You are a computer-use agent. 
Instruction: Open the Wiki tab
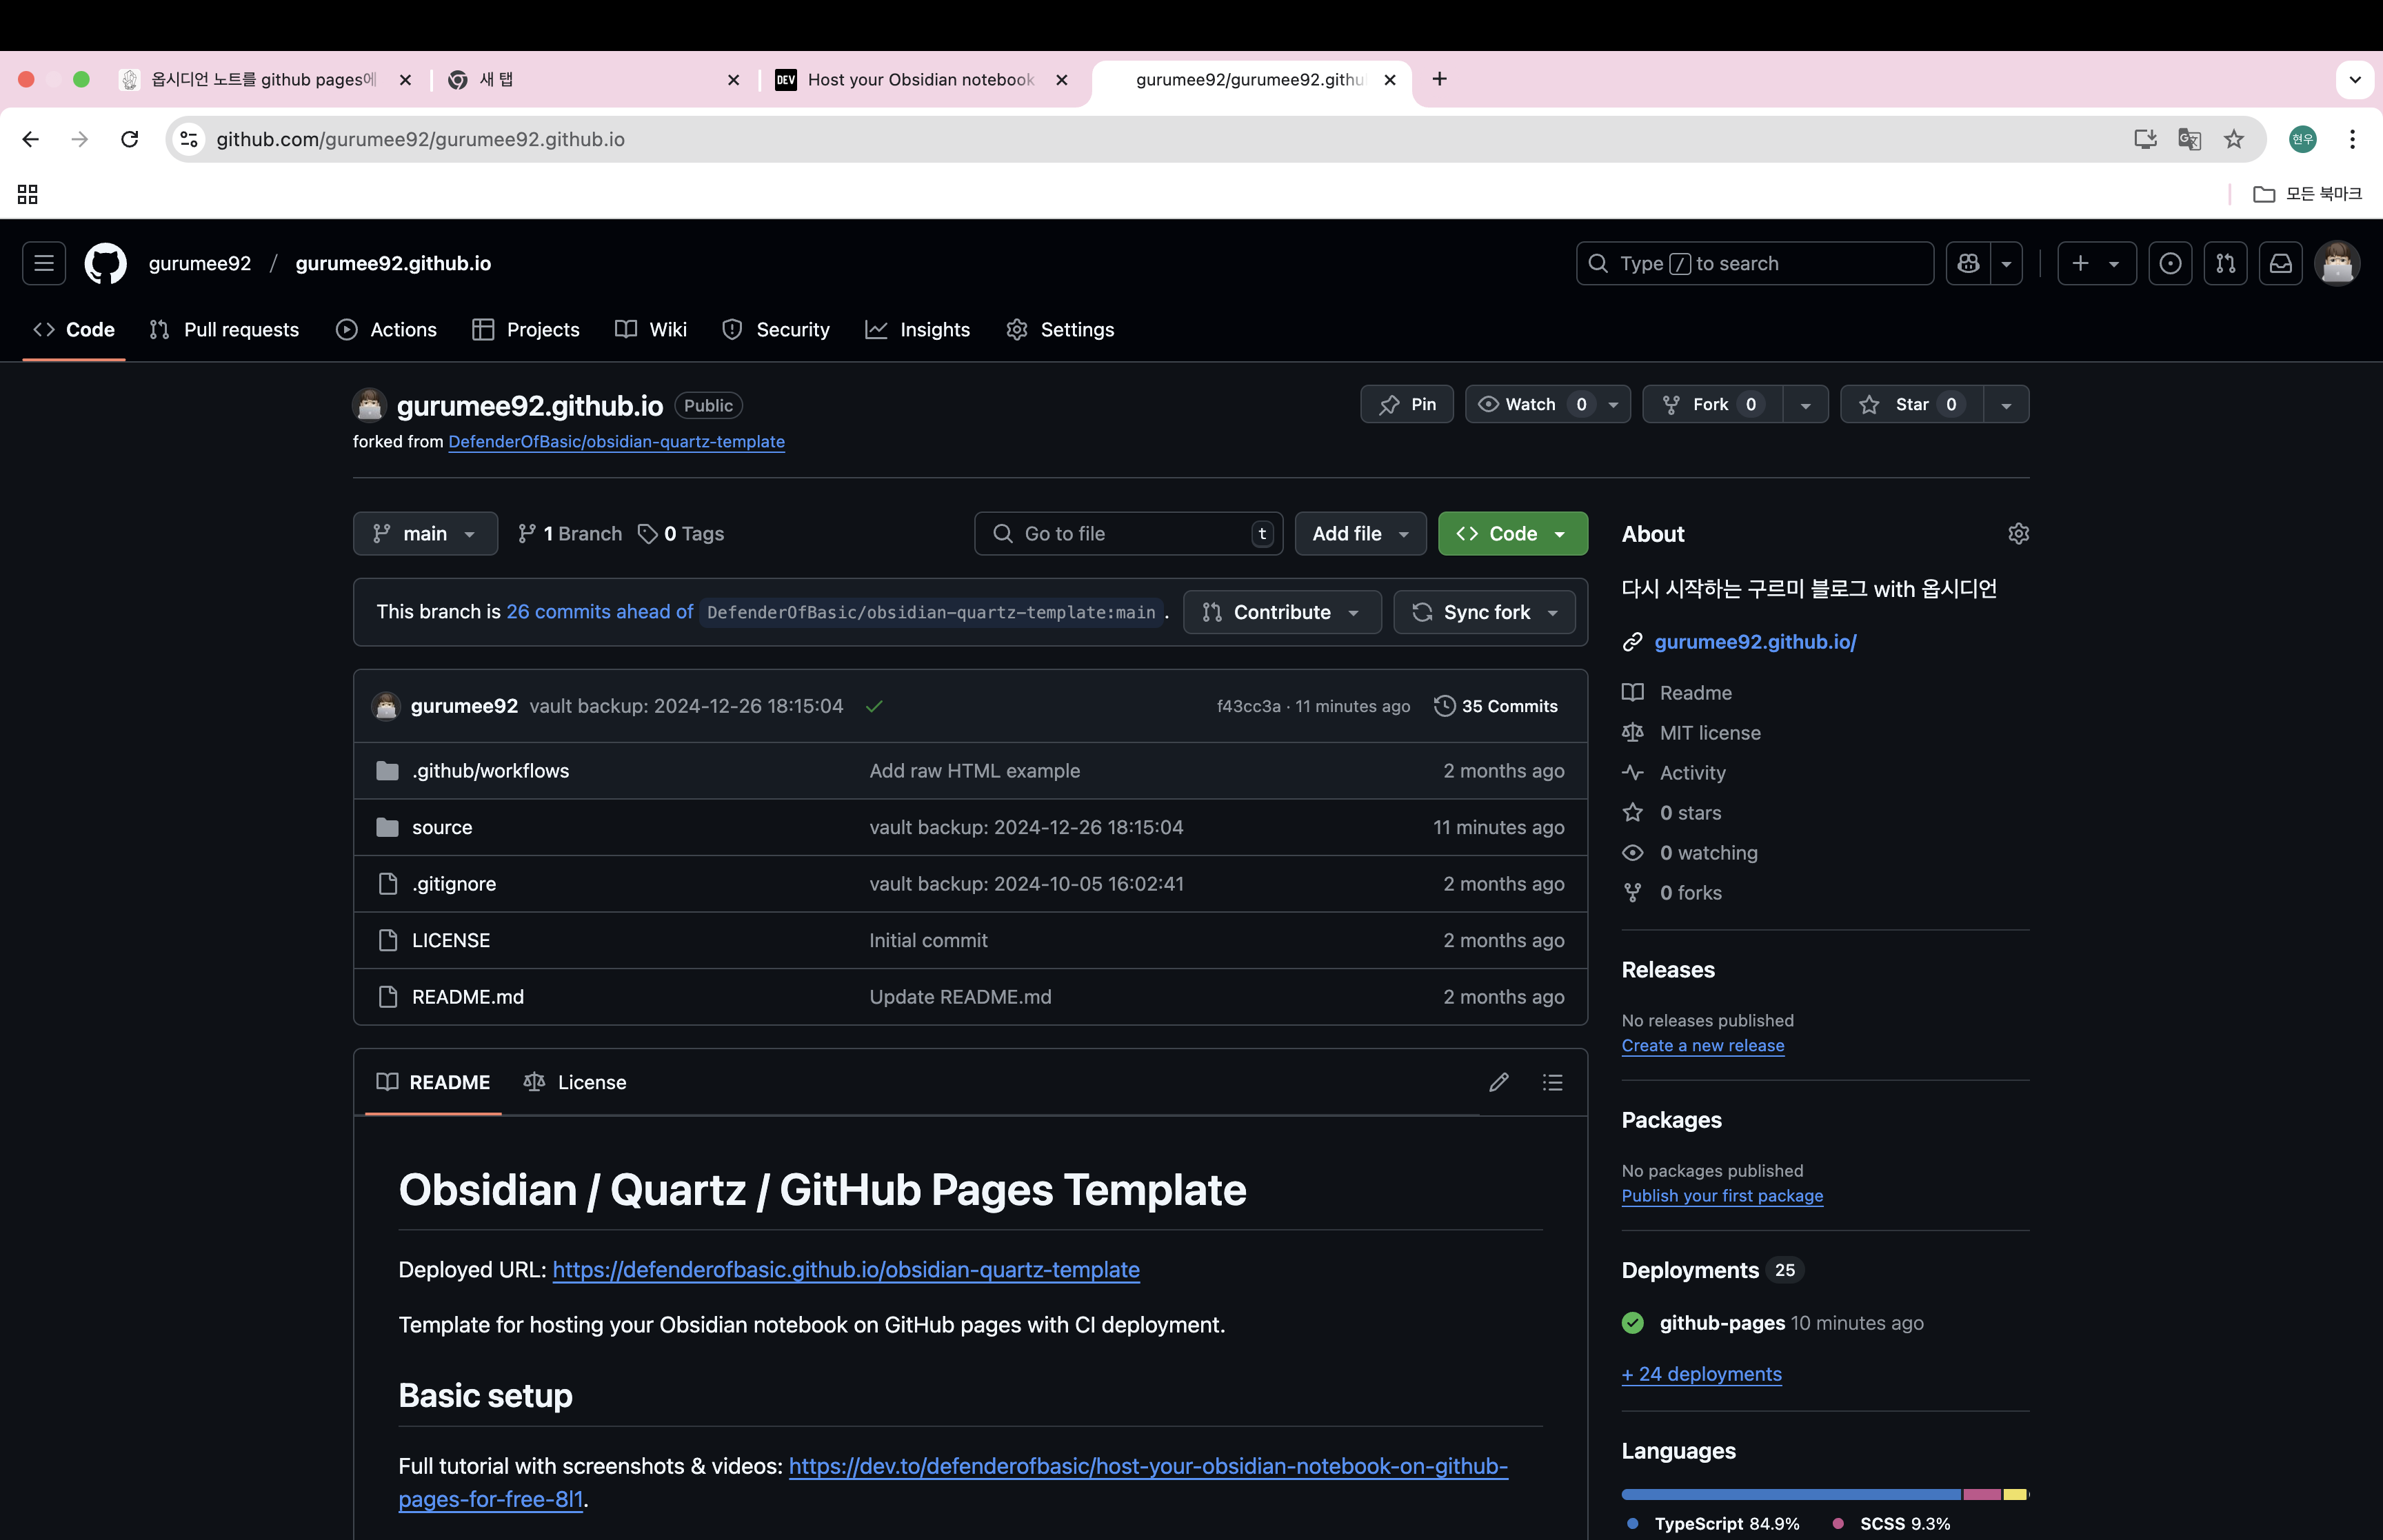pos(651,329)
